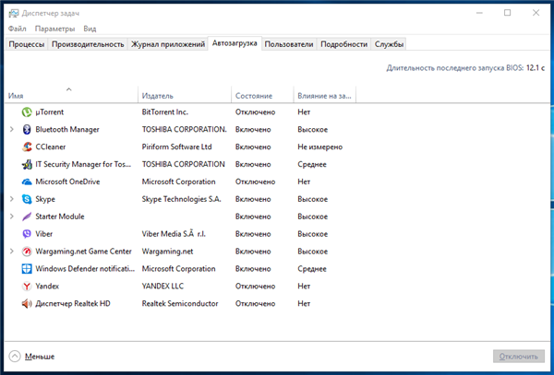This screenshot has height=375, width=554.
Task: Click BIOS time value 12.1 с
Action: [536, 67]
